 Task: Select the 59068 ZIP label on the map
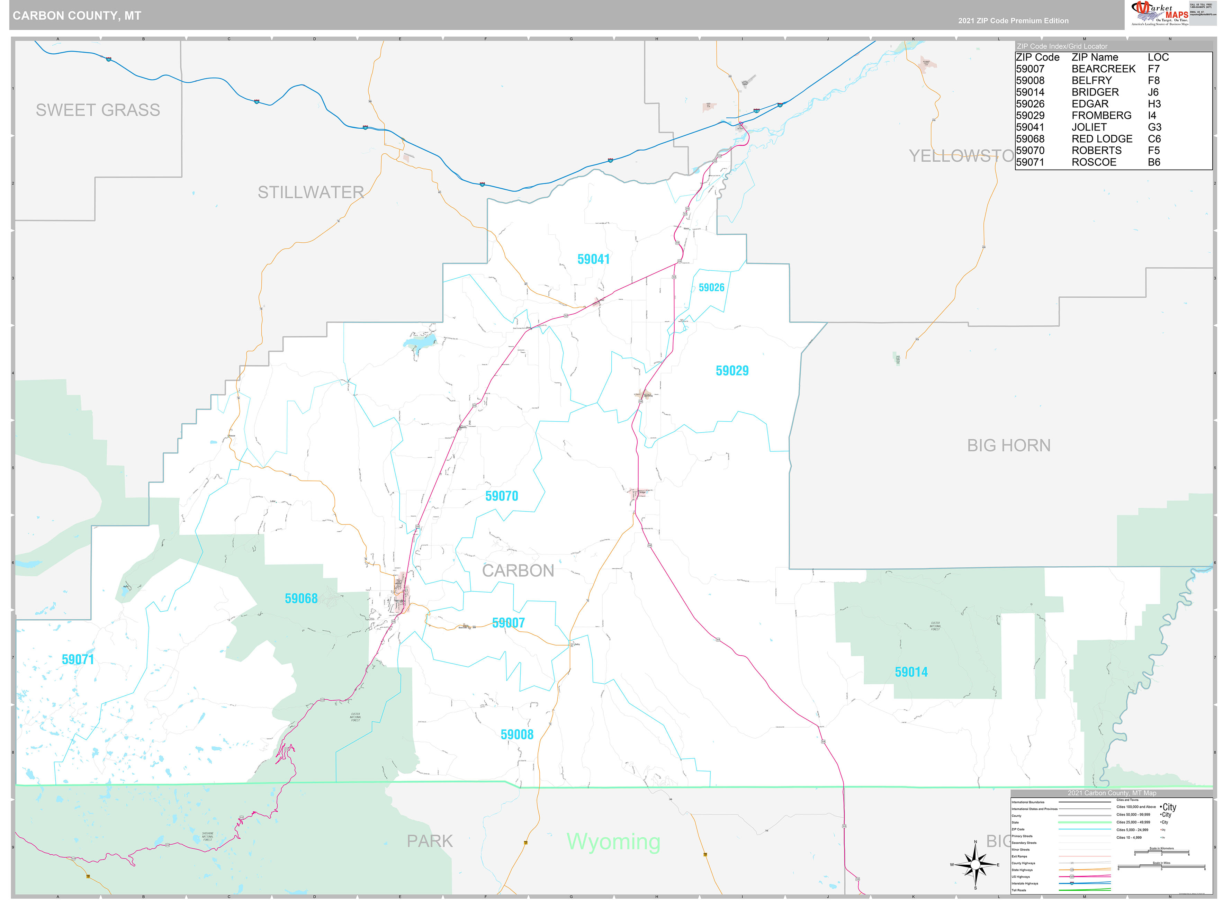pos(301,599)
